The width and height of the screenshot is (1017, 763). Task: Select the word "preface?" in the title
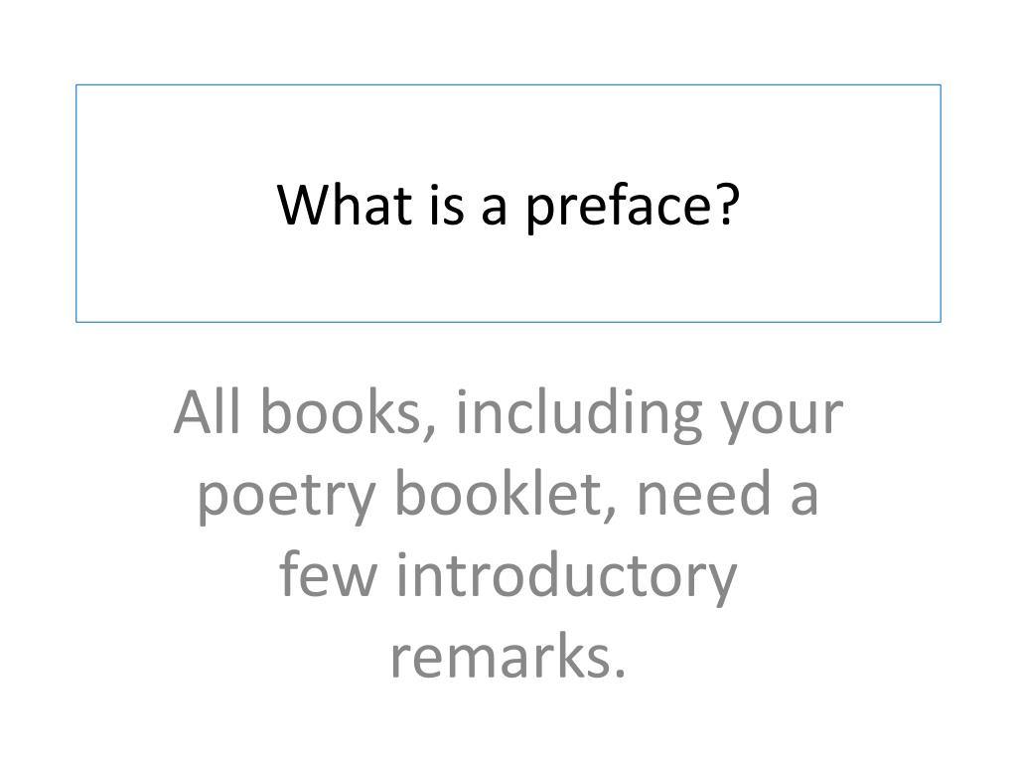pyautogui.click(x=633, y=206)
